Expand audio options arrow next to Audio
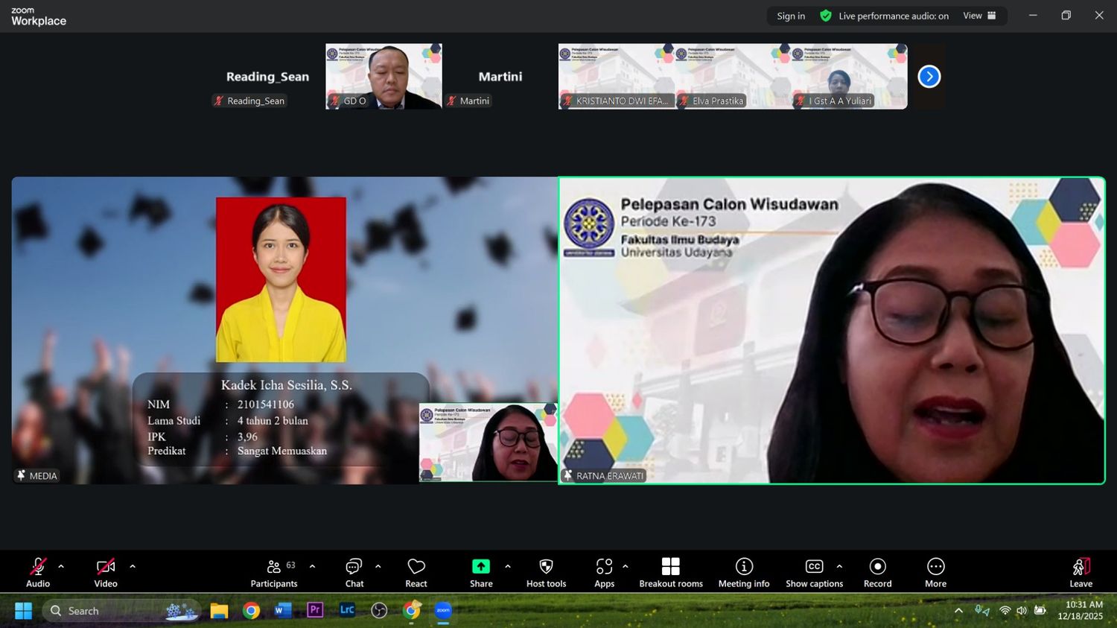Image resolution: width=1117 pixels, height=628 pixels. click(x=61, y=566)
